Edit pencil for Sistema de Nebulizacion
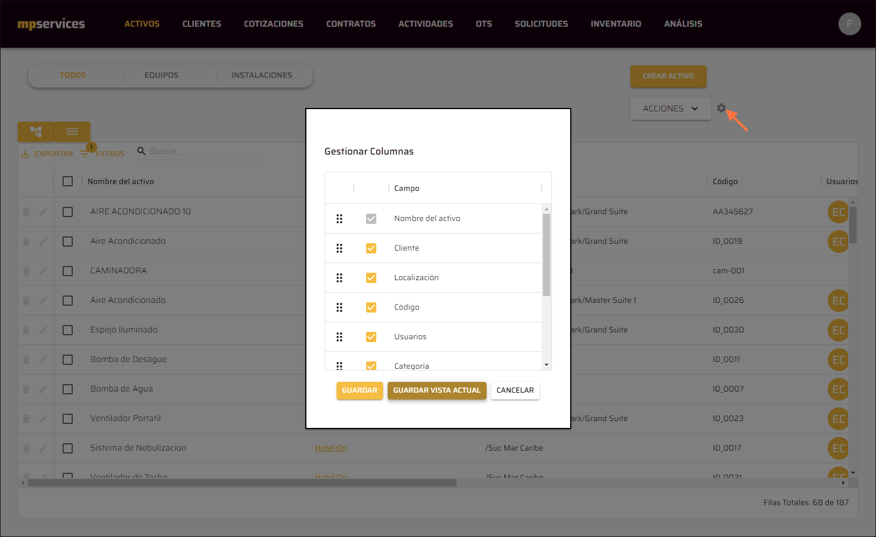Viewport: 876px width, 537px height. pyautogui.click(x=43, y=448)
